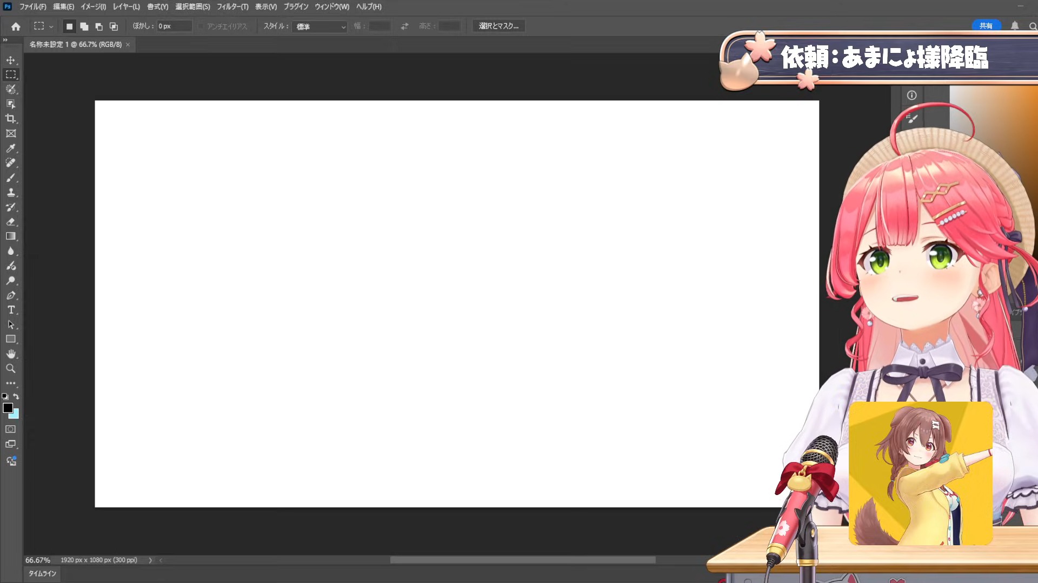This screenshot has height=583, width=1038.
Task: Select the Gradient tool
Action: (x=11, y=236)
